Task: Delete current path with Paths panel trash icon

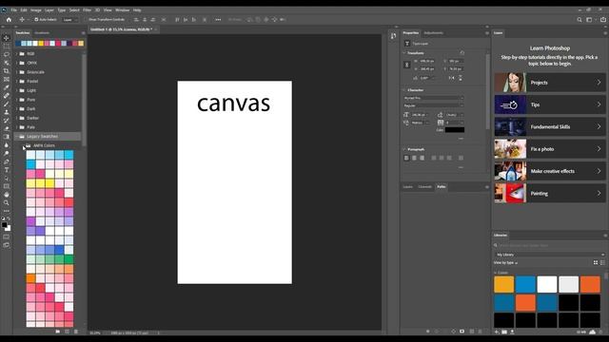Action: point(480,332)
